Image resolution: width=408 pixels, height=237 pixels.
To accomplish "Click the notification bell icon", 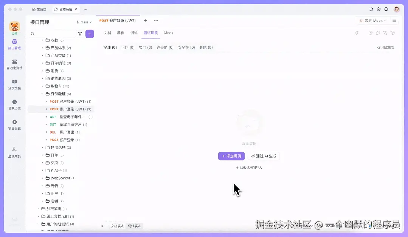I will (386, 9).
